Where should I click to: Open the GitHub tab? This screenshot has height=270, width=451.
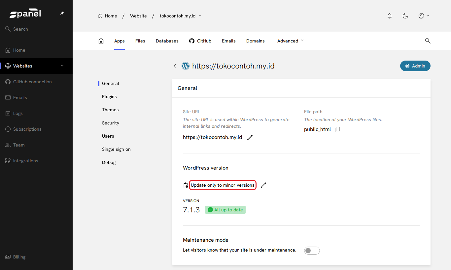coord(200,41)
